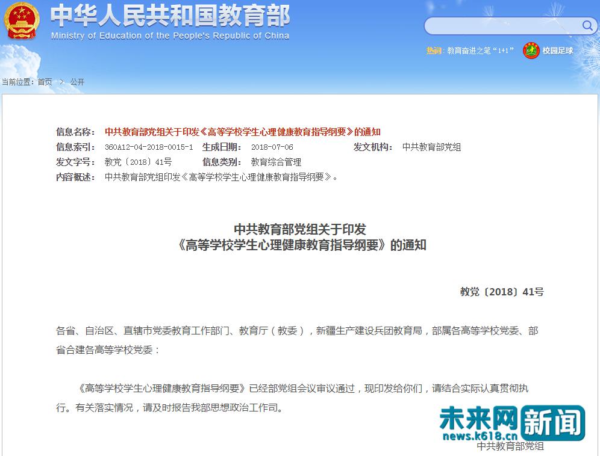The image size is (600, 456).
Task: Click the 中华人民共和国教育部 site title
Action: pyautogui.click(x=170, y=16)
